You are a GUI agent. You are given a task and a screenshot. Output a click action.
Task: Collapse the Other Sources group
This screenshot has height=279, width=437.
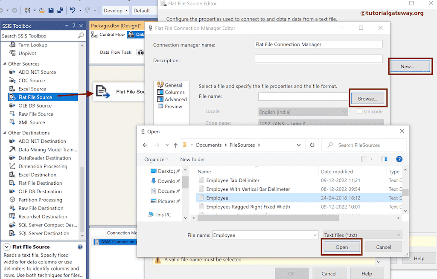[x=4, y=64]
